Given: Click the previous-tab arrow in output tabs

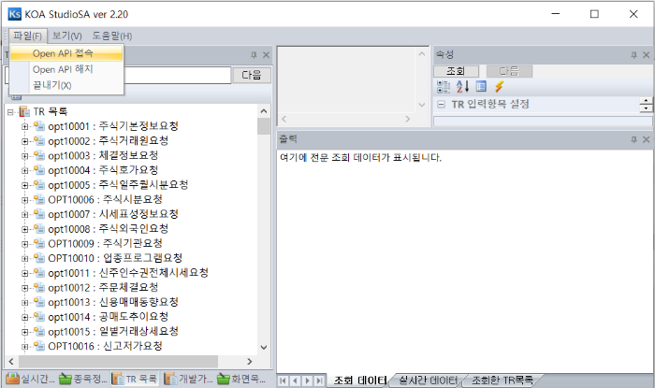Looking at the screenshot, I should [x=296, y=381].
